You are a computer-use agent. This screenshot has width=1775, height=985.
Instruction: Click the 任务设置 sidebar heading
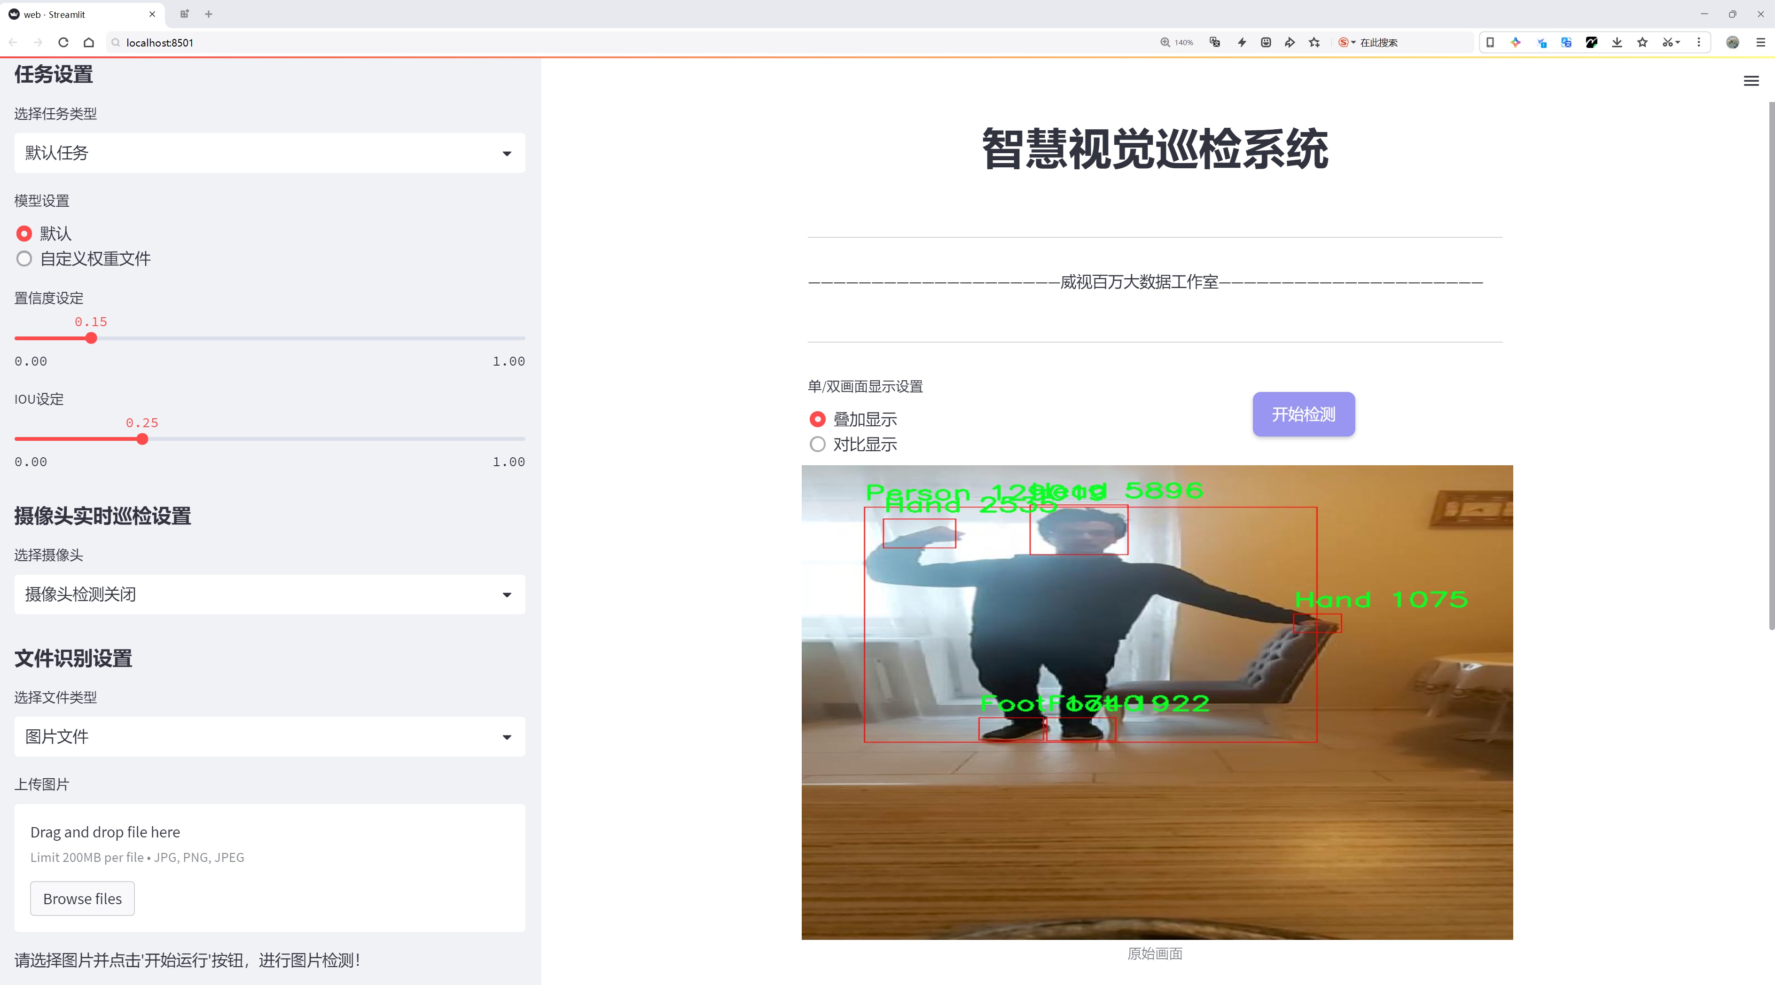54,74
